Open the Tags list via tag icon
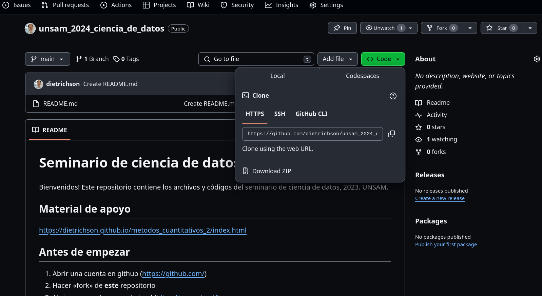Screen dimensions: 542x296 (x=116, y=59)
